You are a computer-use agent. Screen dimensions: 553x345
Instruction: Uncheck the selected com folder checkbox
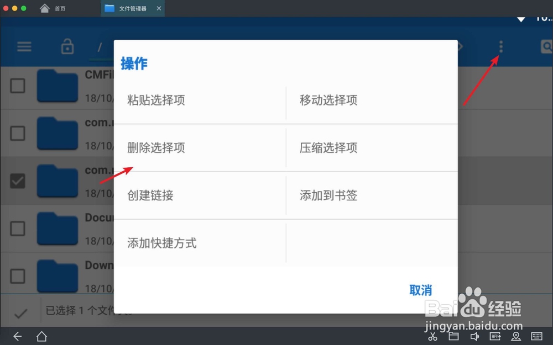click(x=17, y=181)
